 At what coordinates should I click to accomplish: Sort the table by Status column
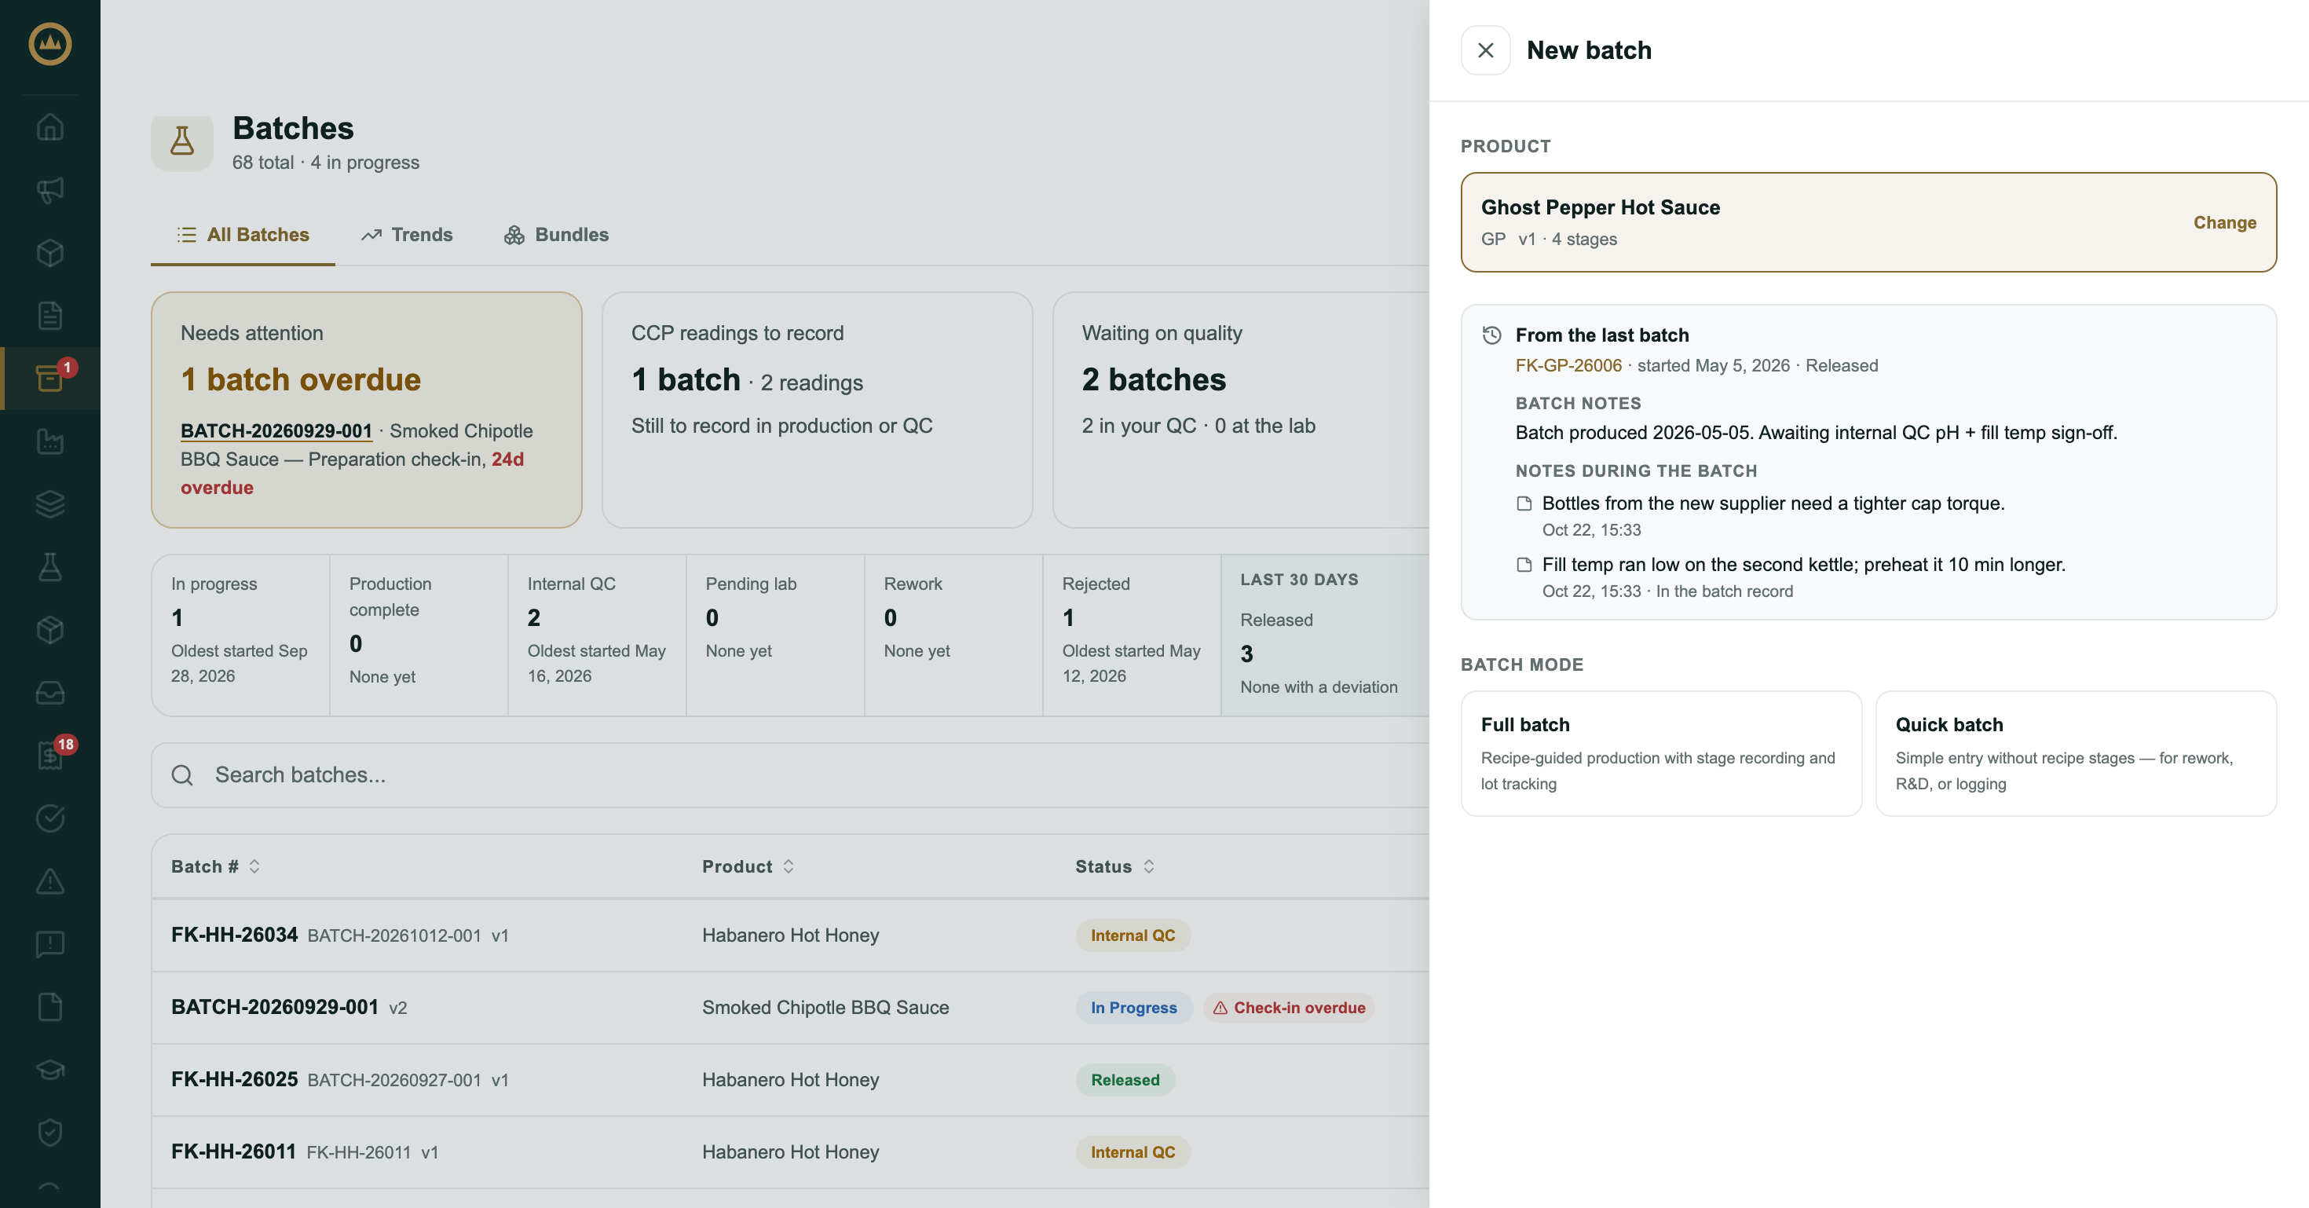(1115, 866)
